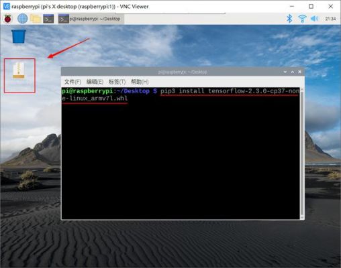
Task: Open the file manager folder icon
Action: [36, 19]
